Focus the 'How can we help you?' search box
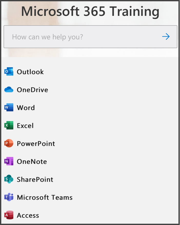 [x=91, y=37]
